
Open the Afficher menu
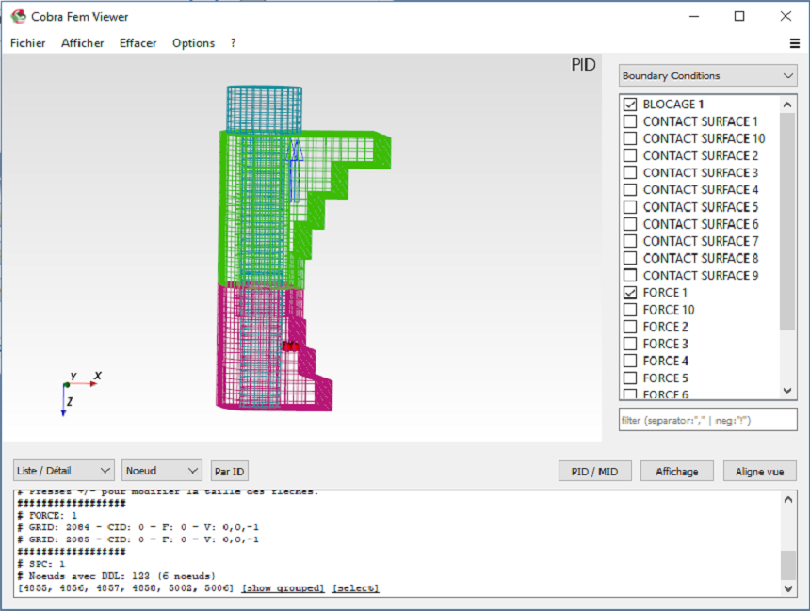[83, 43]
